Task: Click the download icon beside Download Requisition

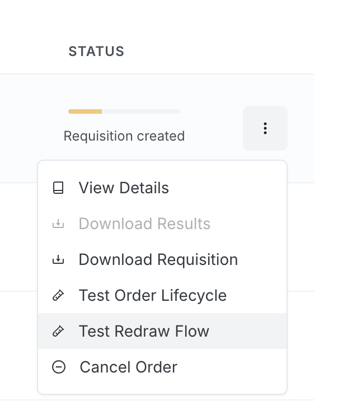Action: point(58,260)
